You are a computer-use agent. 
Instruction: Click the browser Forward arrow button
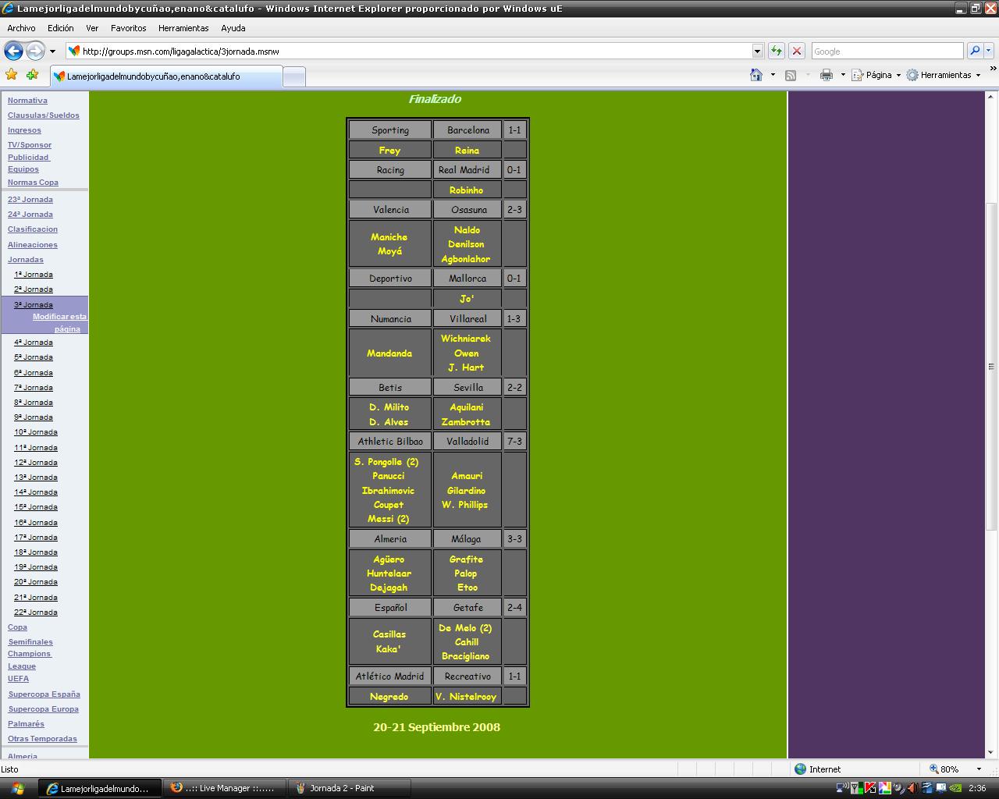(x=35, y=51)
